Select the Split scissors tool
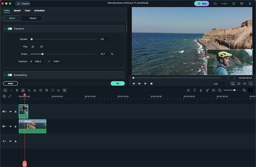The height and width of the screenshot is (167, 256). (x=23, y=90)
